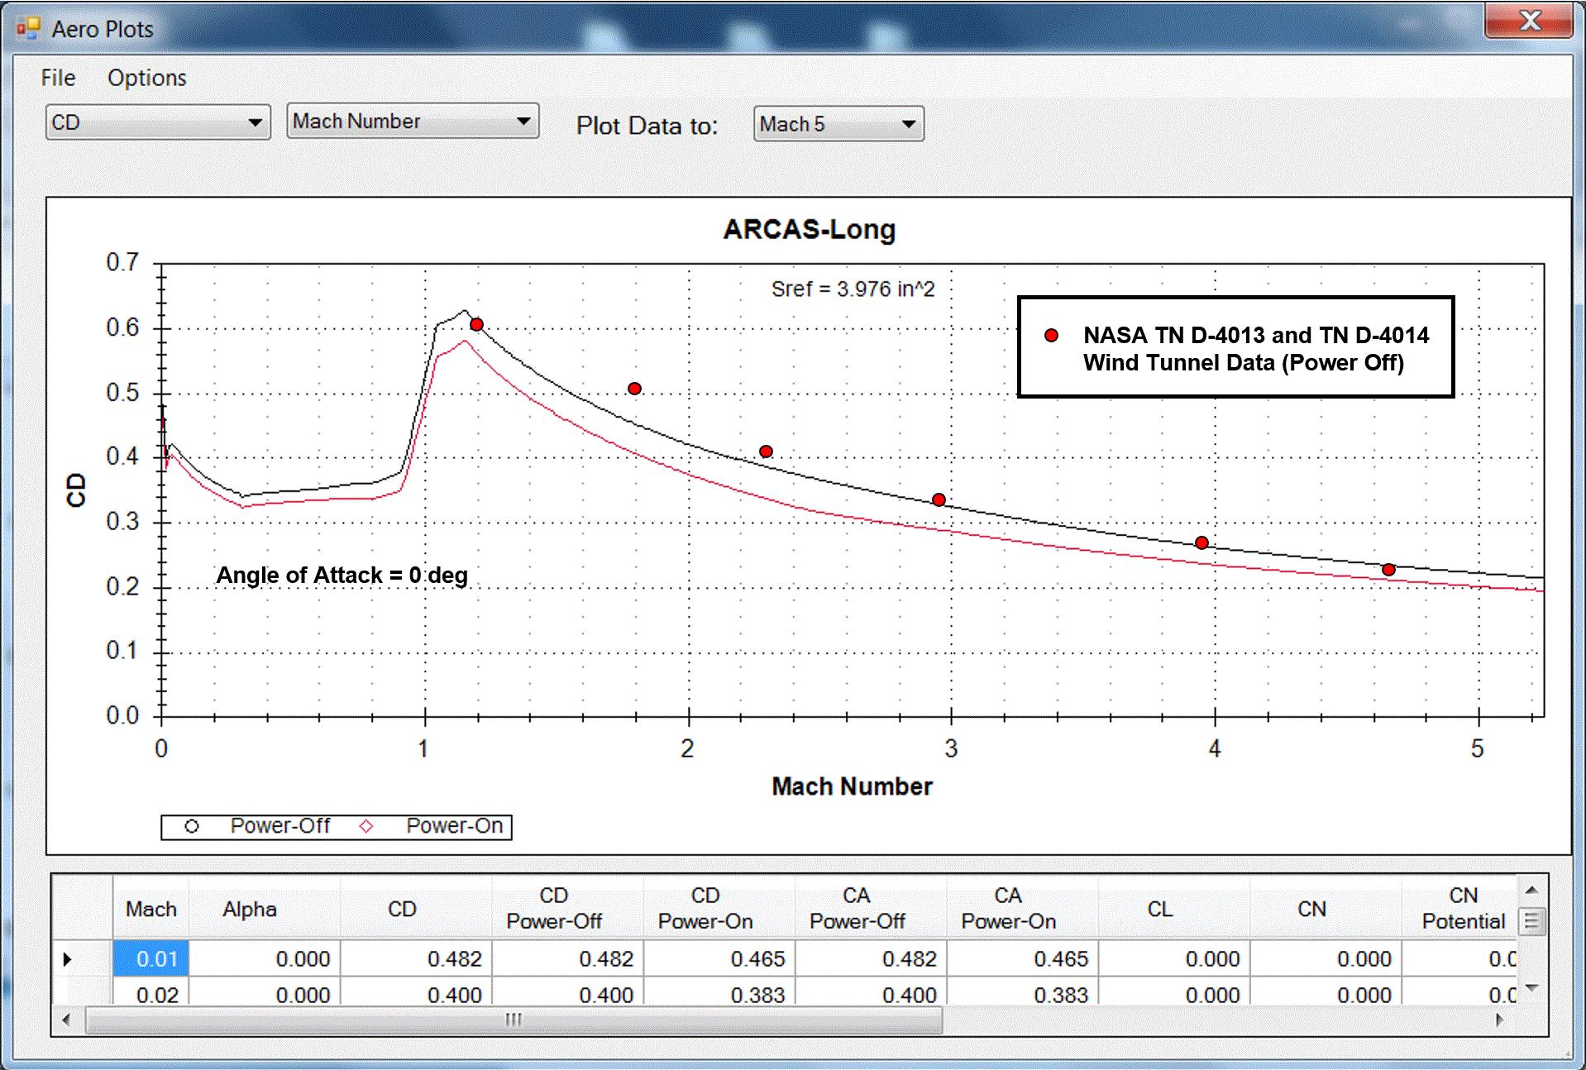This screenshot has height=1070, width=1586.
Task: Click the CD Power-Off column header
Action: 554,908
